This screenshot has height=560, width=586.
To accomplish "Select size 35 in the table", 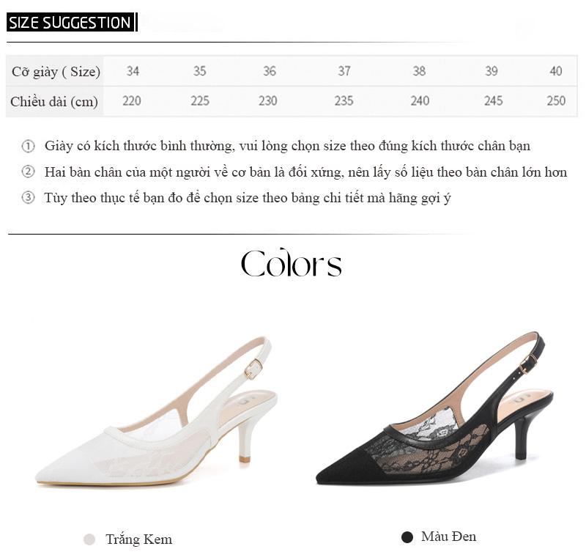I will point(199,71).
